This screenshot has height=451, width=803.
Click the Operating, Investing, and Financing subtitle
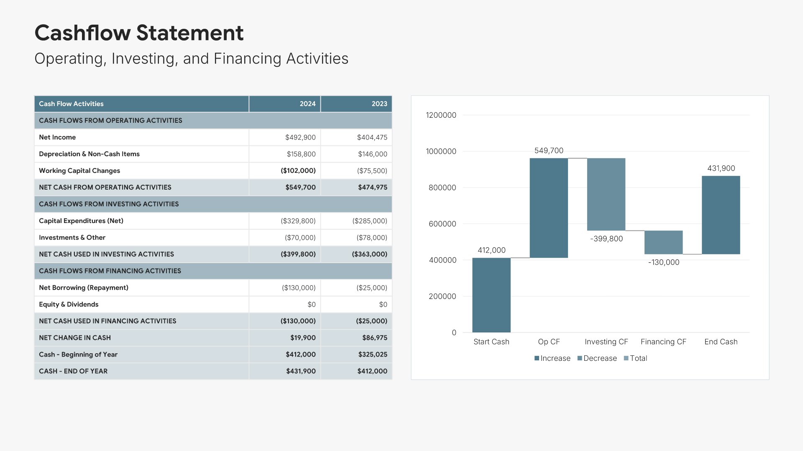point(191,59)
